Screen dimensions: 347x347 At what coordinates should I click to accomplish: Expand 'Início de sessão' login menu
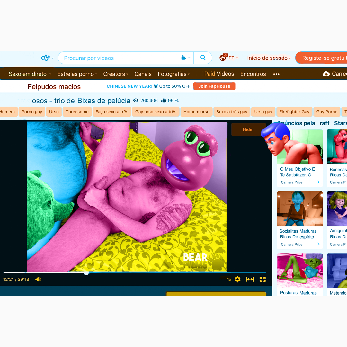[269, 58]
